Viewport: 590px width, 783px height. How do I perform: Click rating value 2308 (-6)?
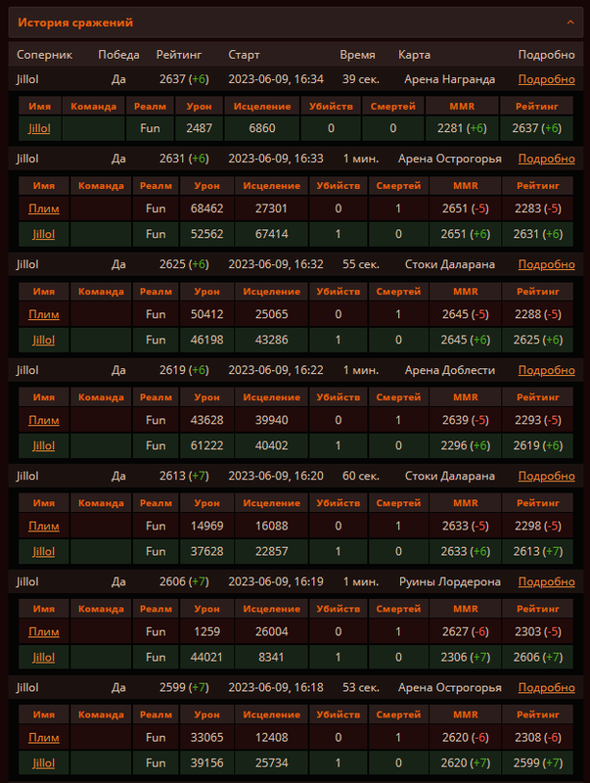(x=537, y=738)
